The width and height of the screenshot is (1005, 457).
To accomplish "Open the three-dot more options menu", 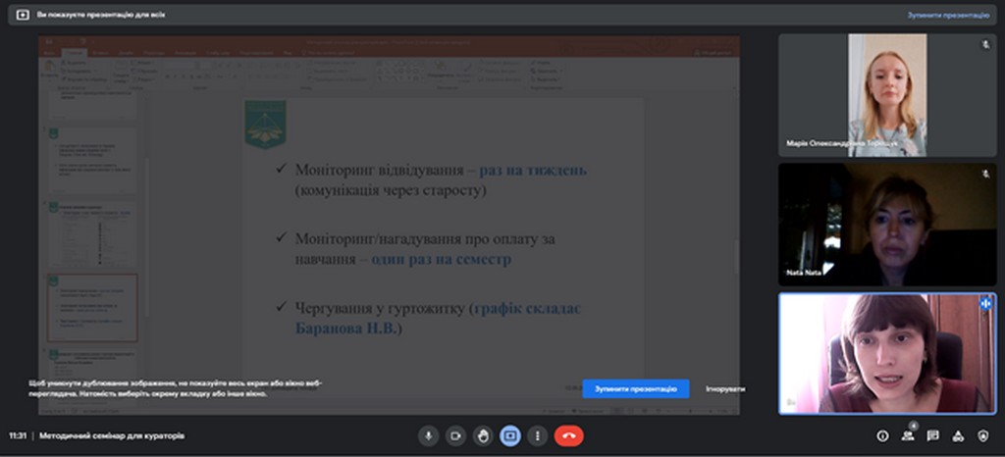I will (x=537, y=435).
